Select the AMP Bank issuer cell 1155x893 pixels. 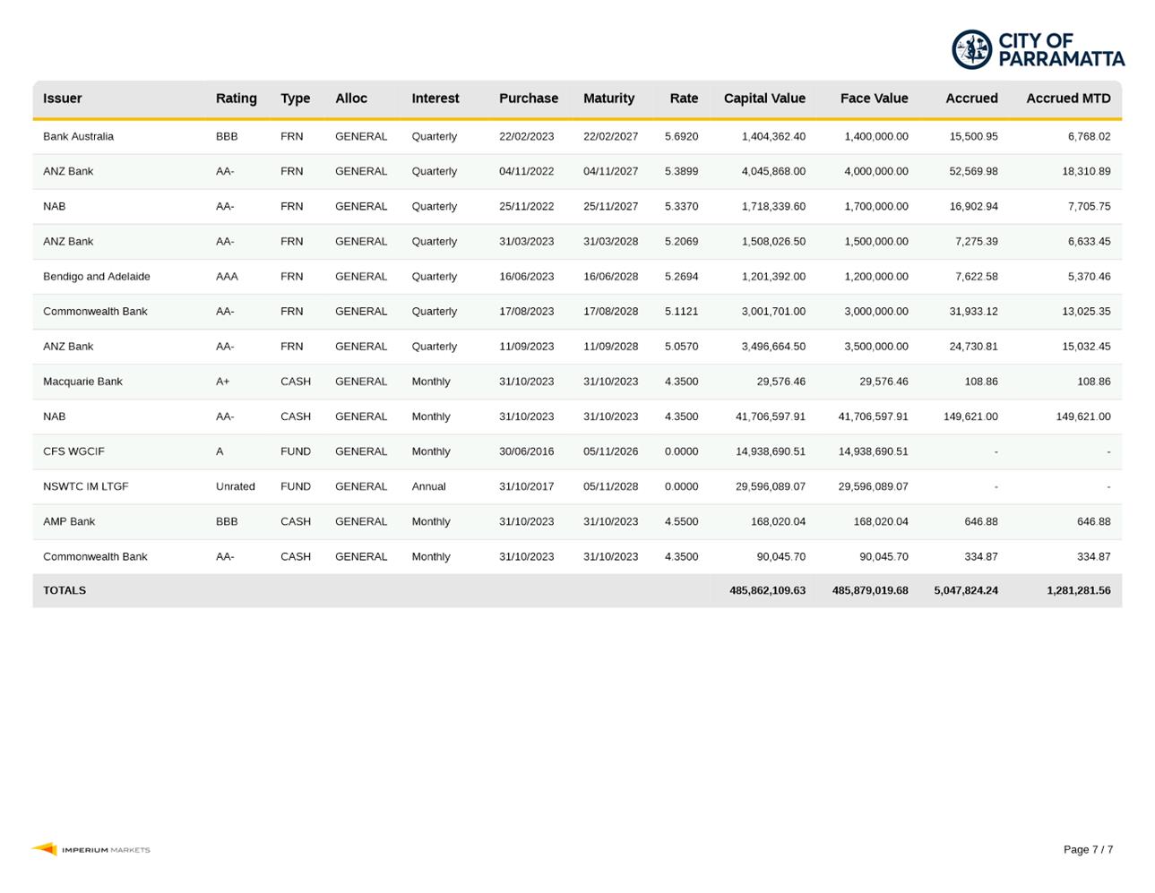tap(69, 521)
